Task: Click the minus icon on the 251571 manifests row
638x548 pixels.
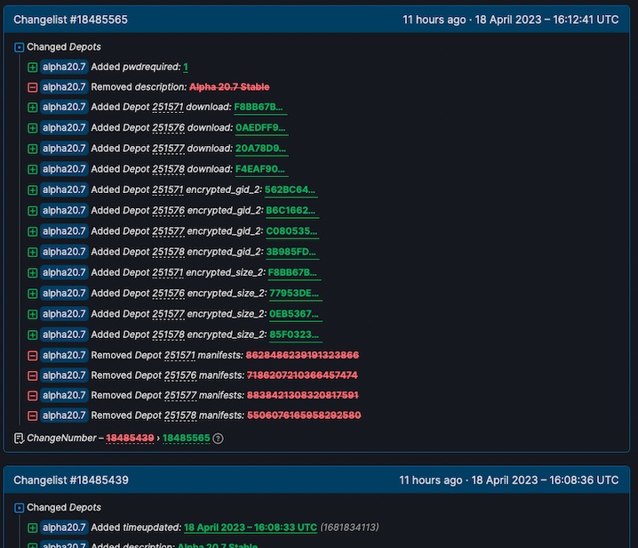Action: [x=33, y=355]
